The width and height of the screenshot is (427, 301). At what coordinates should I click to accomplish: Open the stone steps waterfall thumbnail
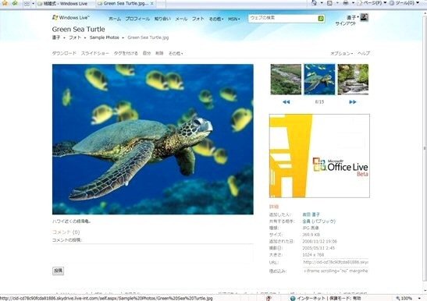[353, 80]
